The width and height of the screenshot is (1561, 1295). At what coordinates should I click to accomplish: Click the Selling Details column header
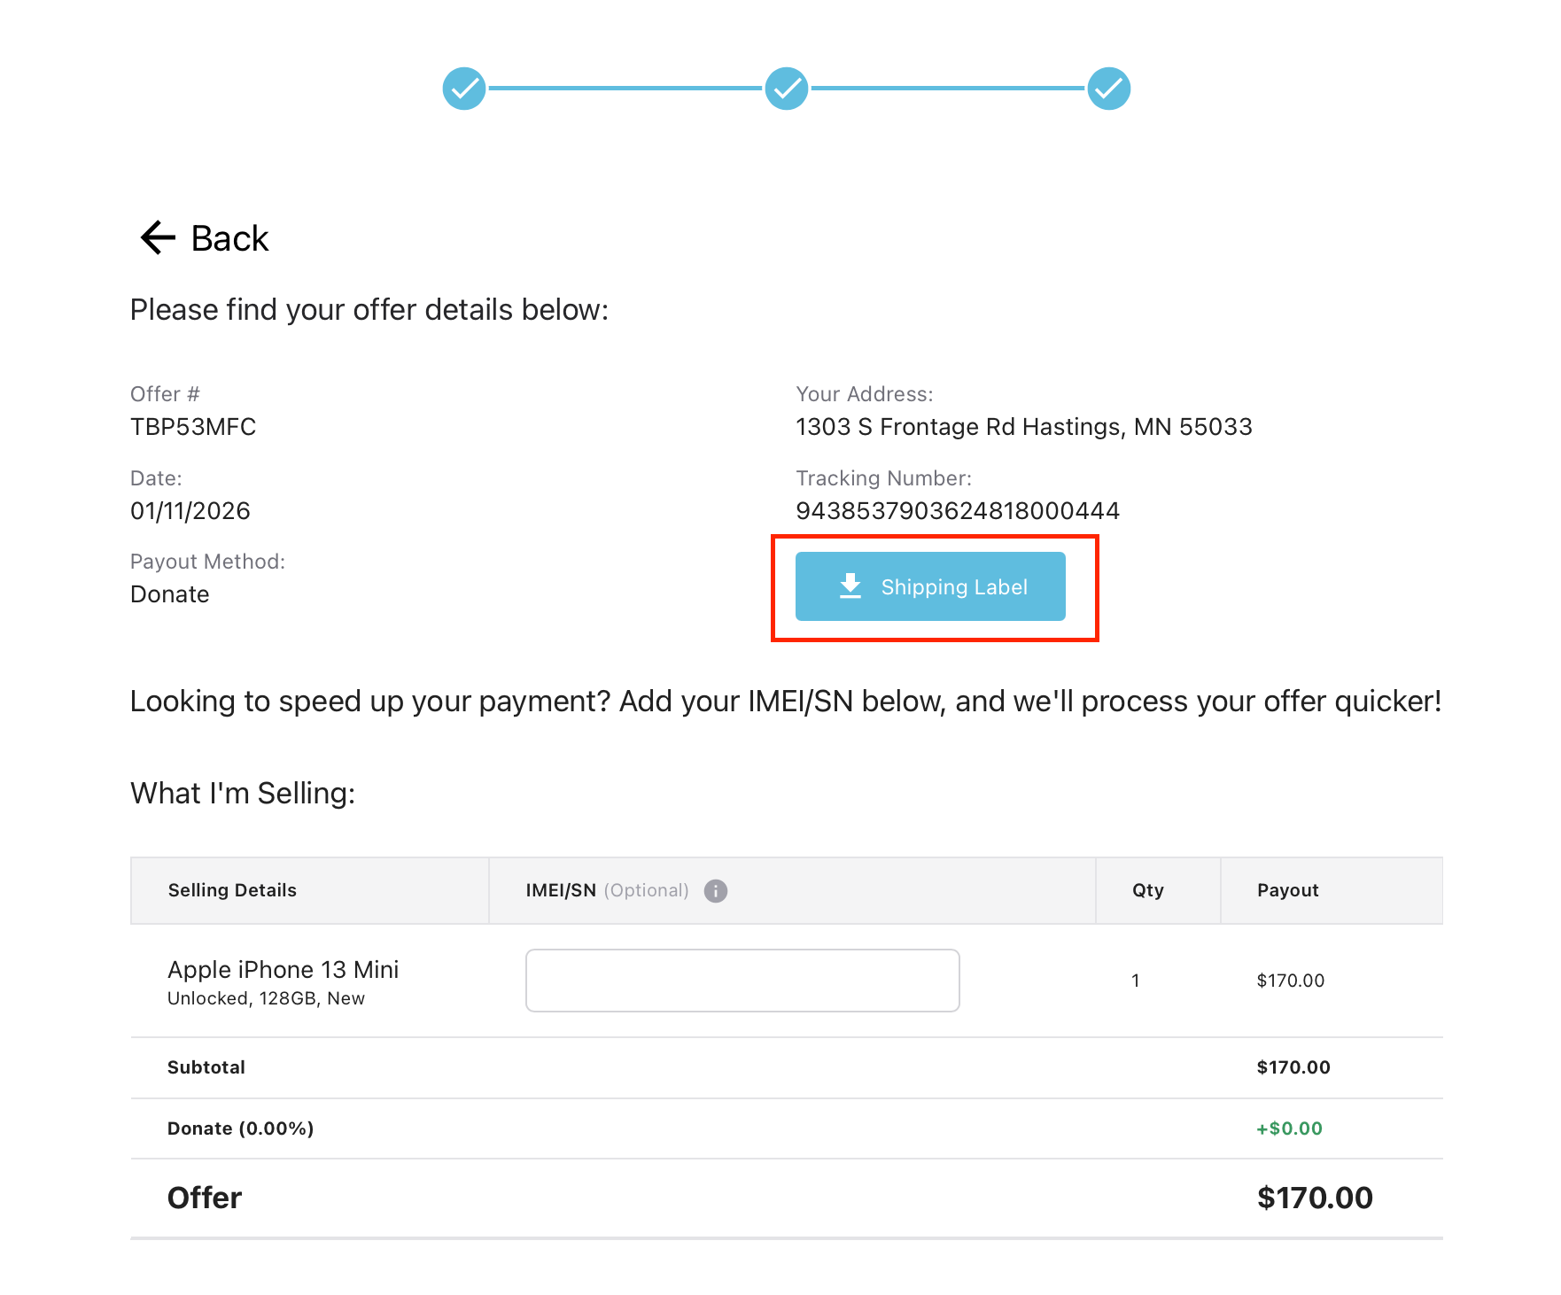pyautogui.click(x=232, y=890)
